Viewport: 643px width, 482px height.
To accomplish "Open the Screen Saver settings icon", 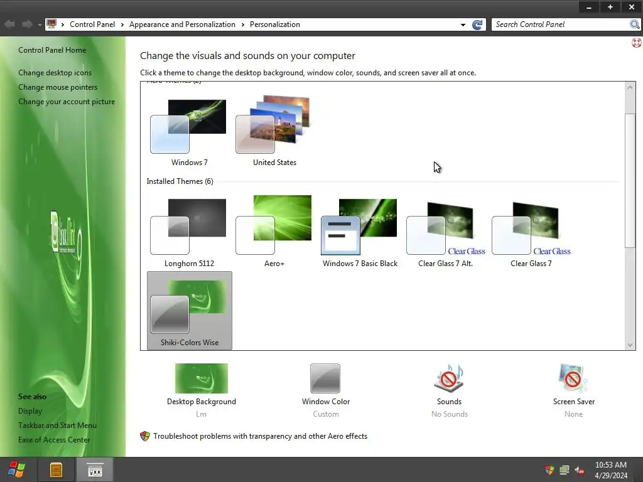I will (x=573, y=378).
